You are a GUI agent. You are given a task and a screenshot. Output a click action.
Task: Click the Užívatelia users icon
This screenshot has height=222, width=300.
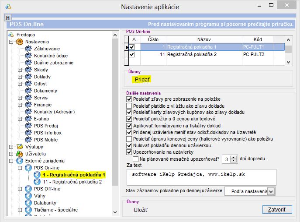pyautogui.click(x=20, y=154)
